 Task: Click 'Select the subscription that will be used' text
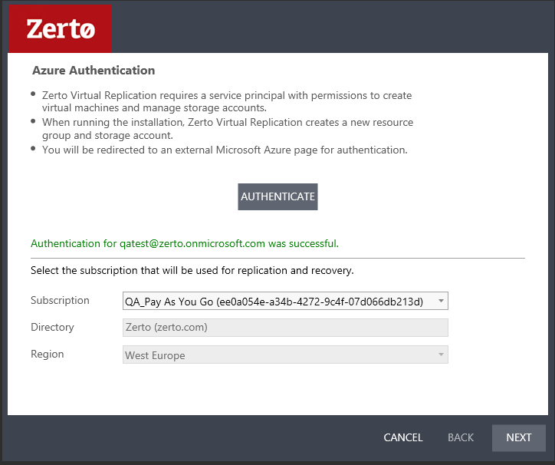192,270
